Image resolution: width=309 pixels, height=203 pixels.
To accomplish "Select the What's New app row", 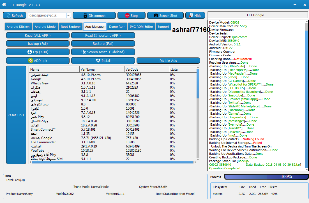I will coord(113,83).
